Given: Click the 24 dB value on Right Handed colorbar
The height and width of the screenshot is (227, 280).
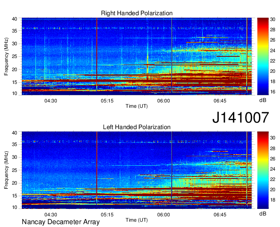Looking at the screenshot, I should (x=273, y=51).
